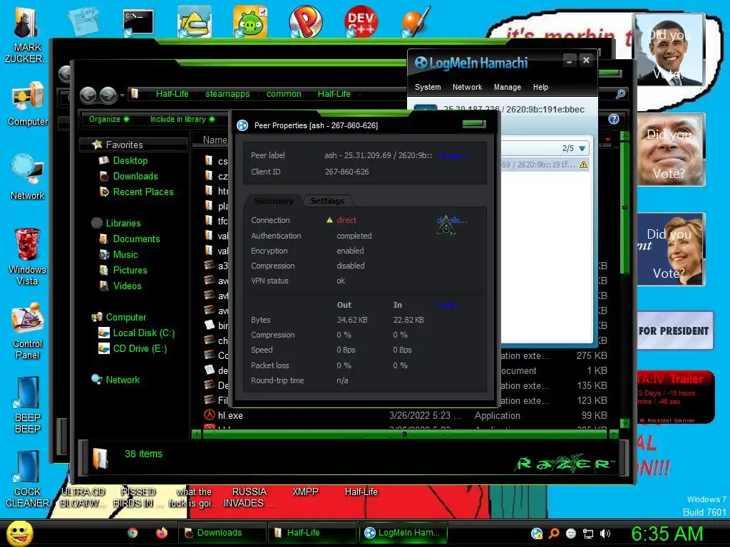Open Hamachi Help menu
Viewport: 730px width, 547px height.
(x=540, y=87)
